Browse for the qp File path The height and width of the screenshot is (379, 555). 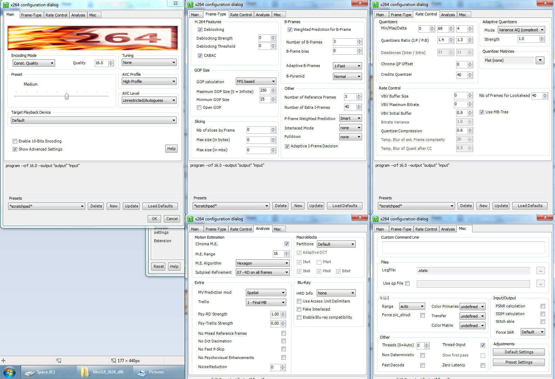tap(541, 284)
